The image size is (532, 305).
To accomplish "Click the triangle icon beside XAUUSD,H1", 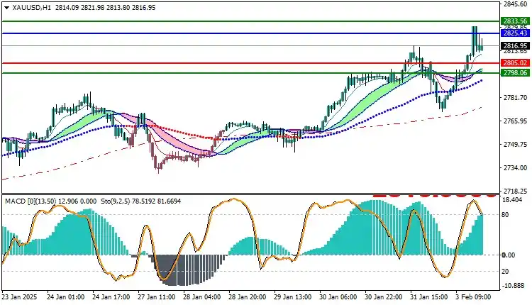I will tap(6, 6).
